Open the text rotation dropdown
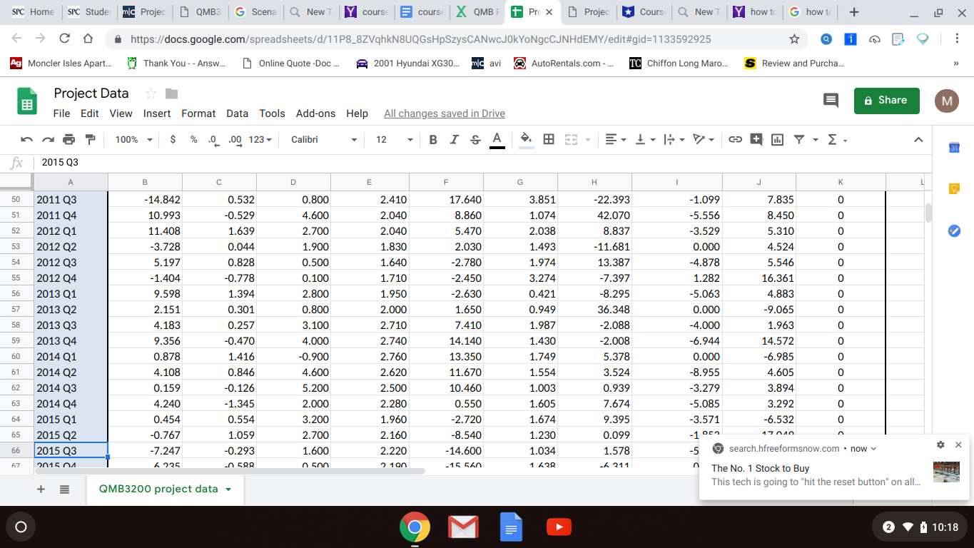The height and width of the screenshot is (548, 974). pyautogui.click(x=704, y=140)
